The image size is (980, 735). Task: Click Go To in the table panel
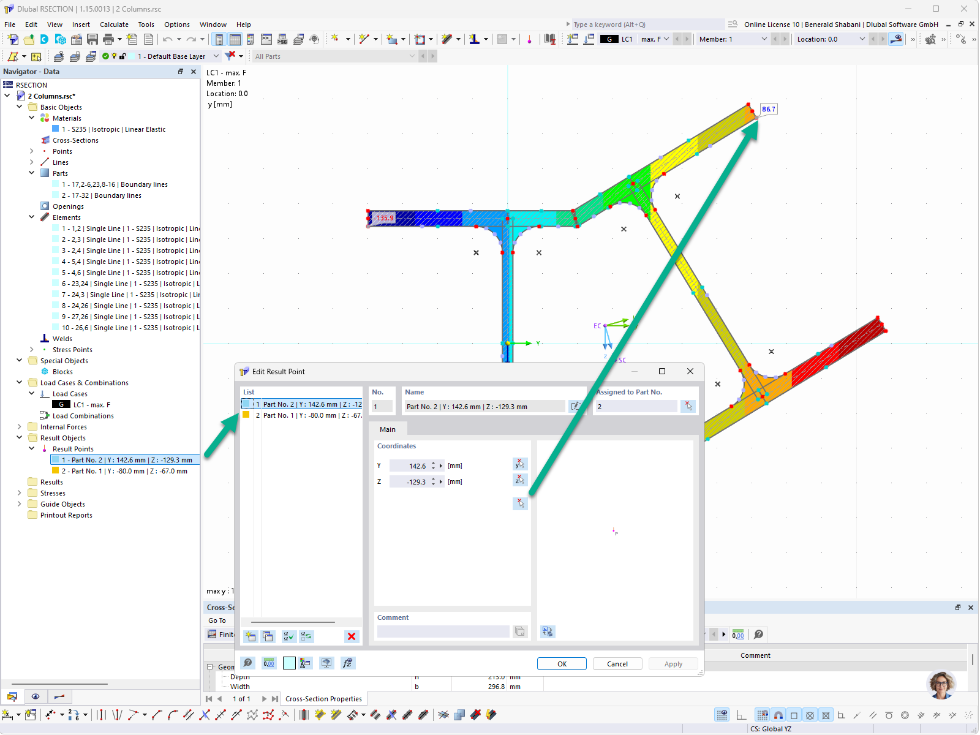[217, 620]
